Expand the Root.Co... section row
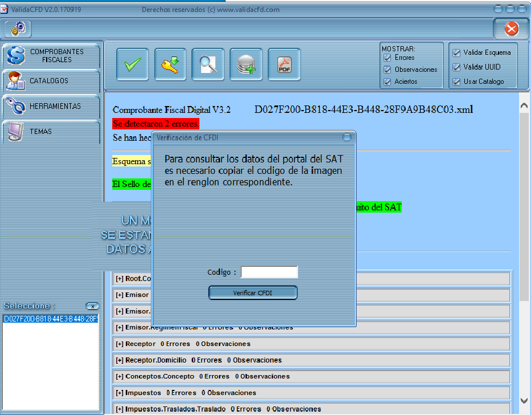The height and width of the screenshot is (415, 531). click(311, 279)
